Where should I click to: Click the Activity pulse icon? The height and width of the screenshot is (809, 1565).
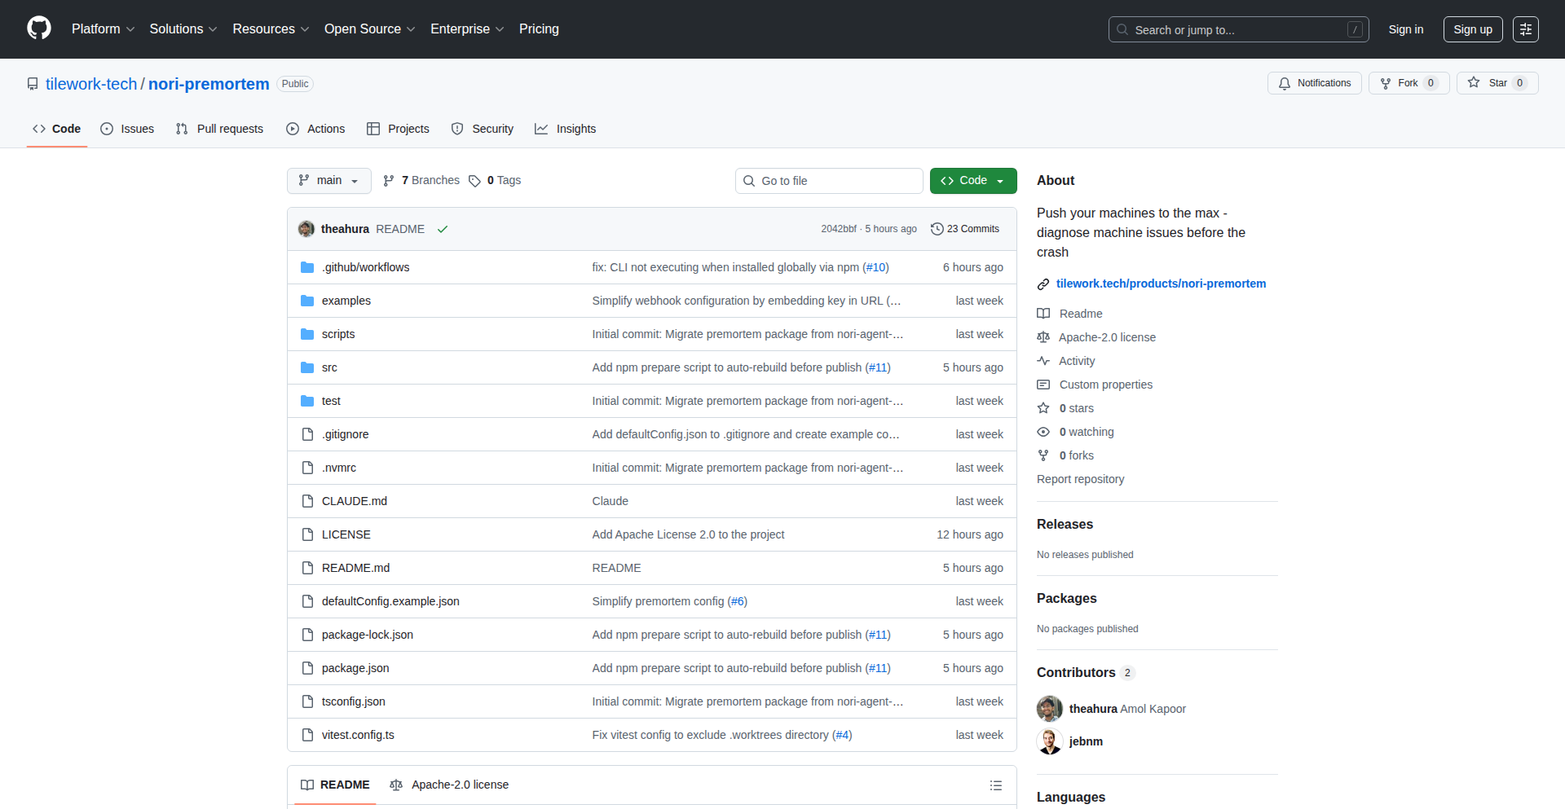click(1043, 361)
